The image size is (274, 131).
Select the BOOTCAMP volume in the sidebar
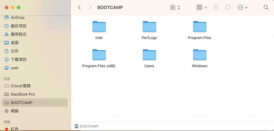35,103
